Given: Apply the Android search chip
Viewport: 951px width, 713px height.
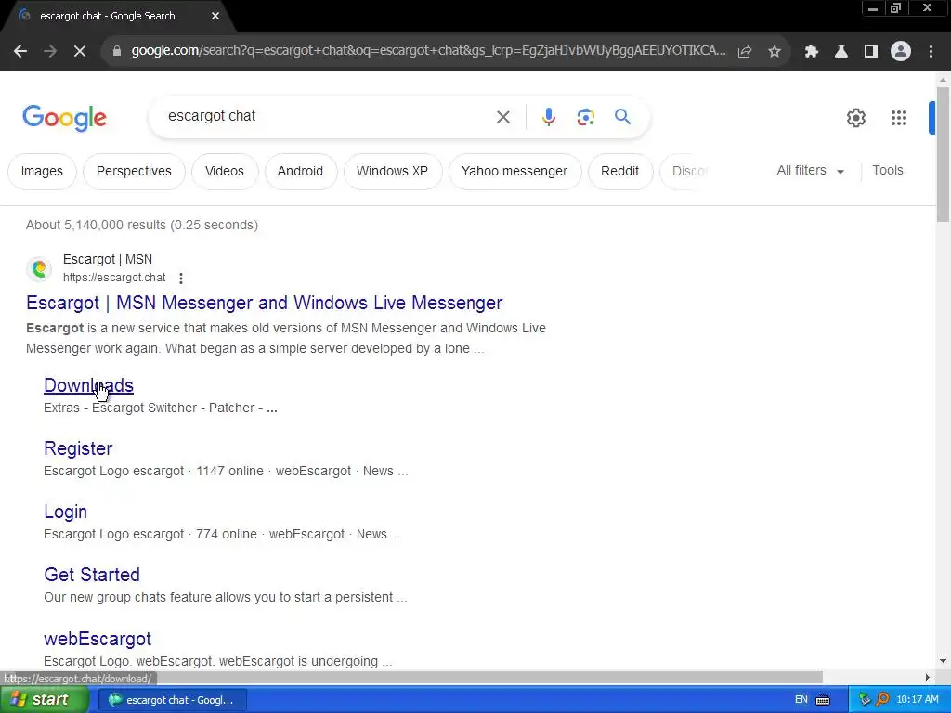Looking at the screenshot, I should pos(300,171).
